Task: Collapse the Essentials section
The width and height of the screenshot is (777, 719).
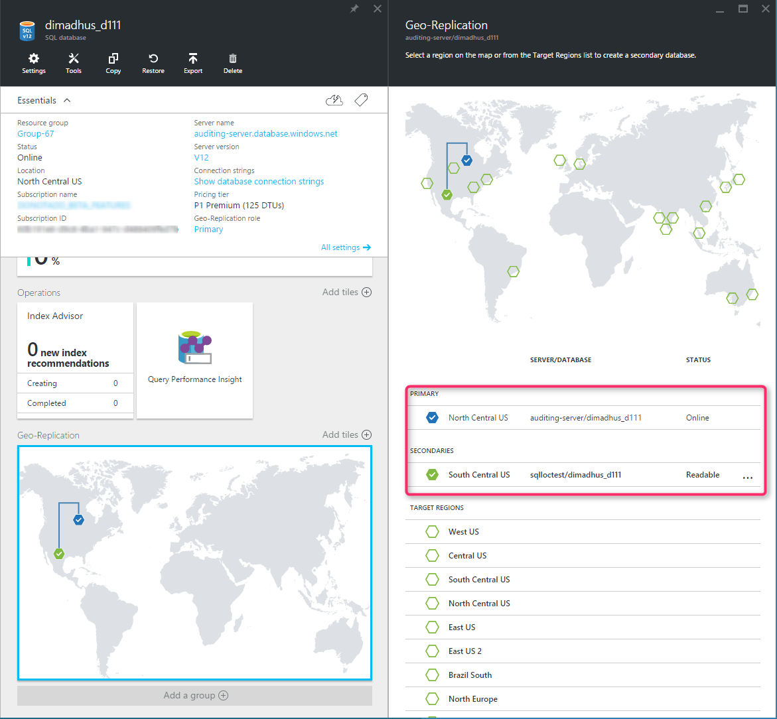Action: 67,101
